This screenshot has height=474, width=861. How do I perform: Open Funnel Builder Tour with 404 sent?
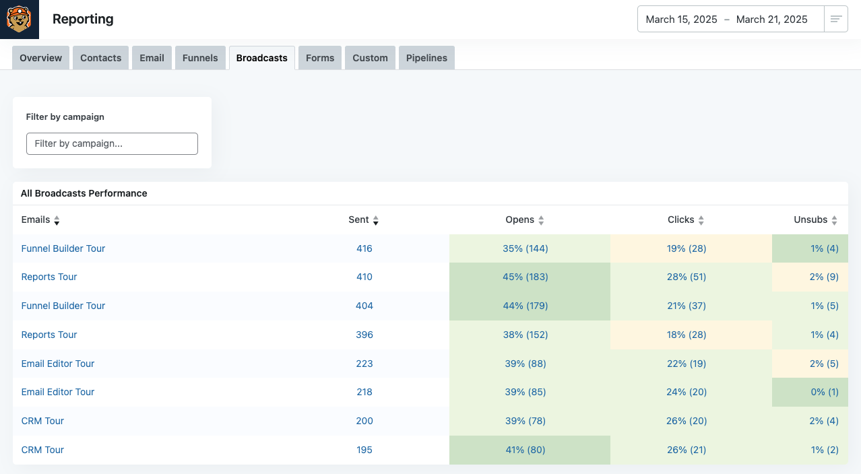[x=63, y=306]
